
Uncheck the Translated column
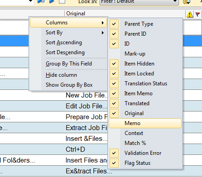(145, 103)
